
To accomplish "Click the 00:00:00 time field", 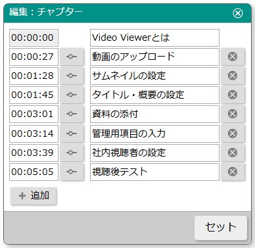I will click(x=34, y=37).
